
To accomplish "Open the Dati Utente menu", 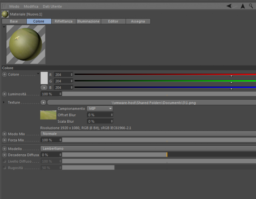I will coord(52,6).
